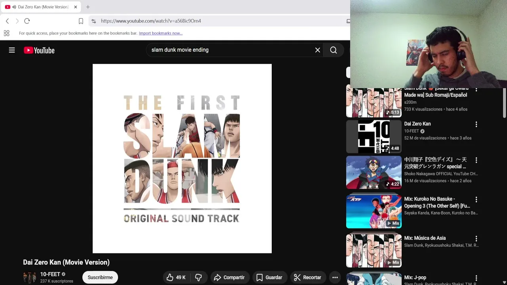
Task: Subscribe with the Suscribirme button
Action: tap(100, 277)
